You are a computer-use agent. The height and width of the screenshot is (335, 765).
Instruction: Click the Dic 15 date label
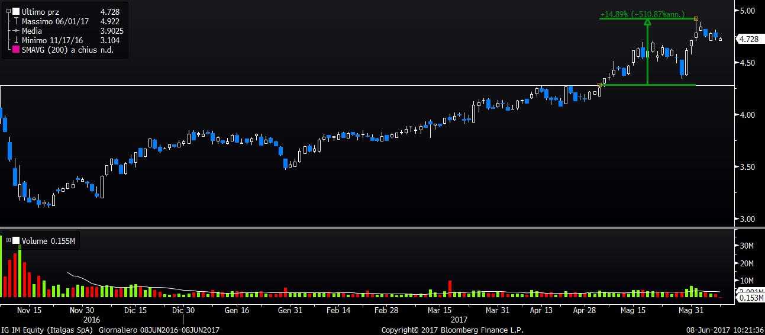135,310
